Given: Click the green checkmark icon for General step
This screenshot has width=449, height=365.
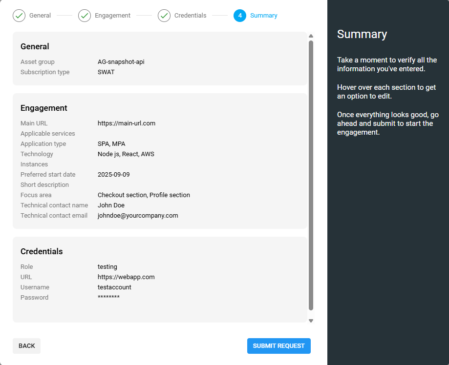Looking at the screenshot, I should click(x=19, y=15).
